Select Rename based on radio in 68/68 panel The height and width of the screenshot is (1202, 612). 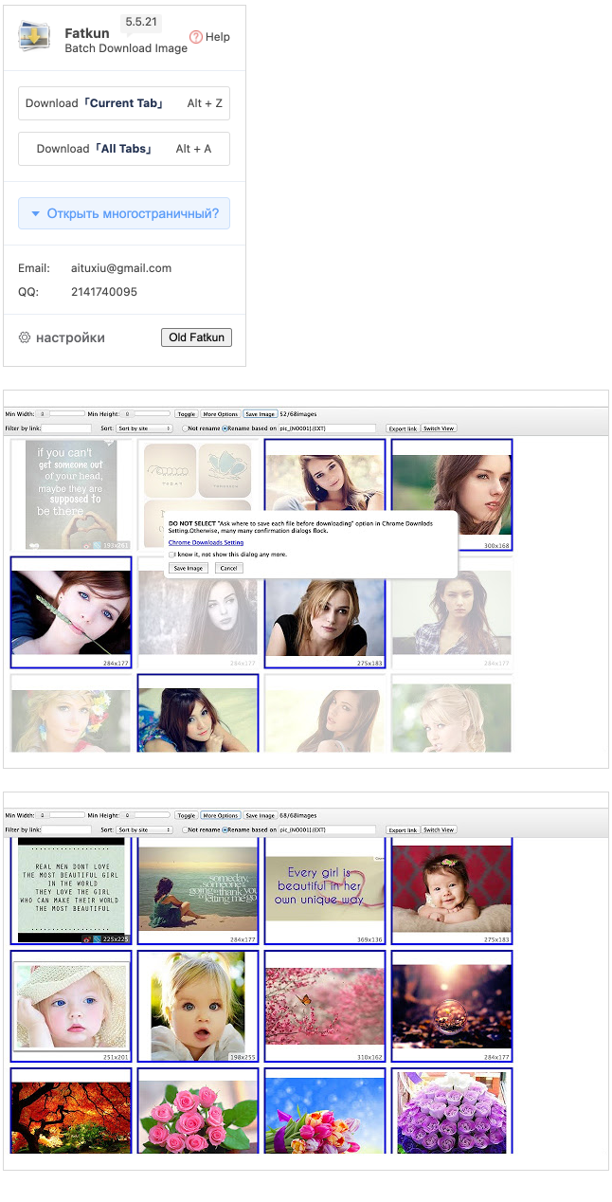pos(225,830)
